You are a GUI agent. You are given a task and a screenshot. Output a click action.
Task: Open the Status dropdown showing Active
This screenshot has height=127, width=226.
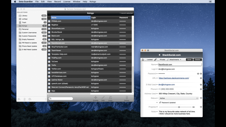click(x=178, y=98)
